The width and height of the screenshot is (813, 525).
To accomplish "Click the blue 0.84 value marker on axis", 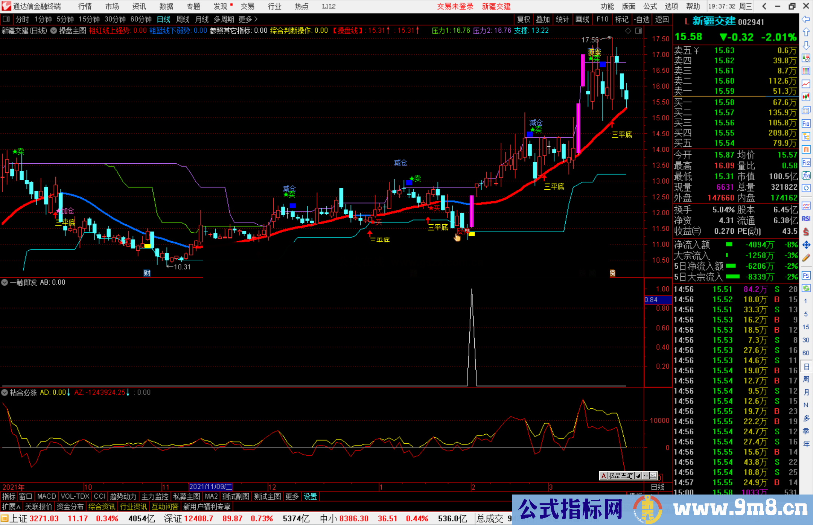I will 657,300.
